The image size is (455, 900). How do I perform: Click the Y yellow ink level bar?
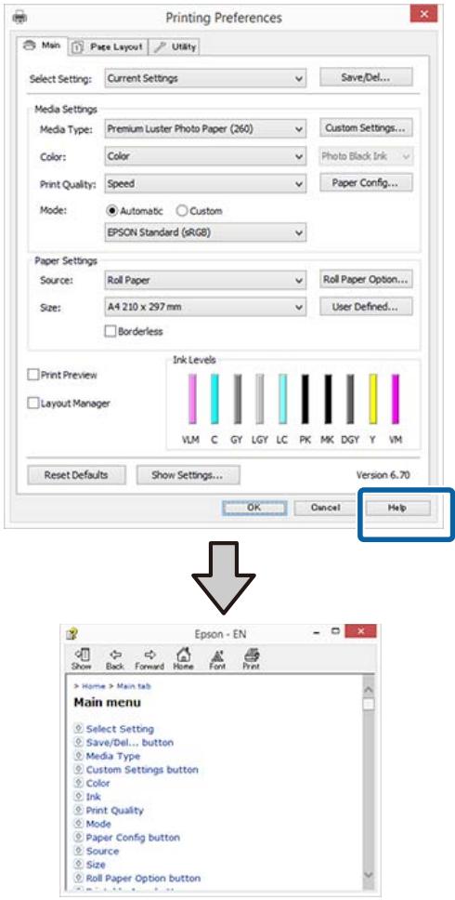(x=372, y=398)
